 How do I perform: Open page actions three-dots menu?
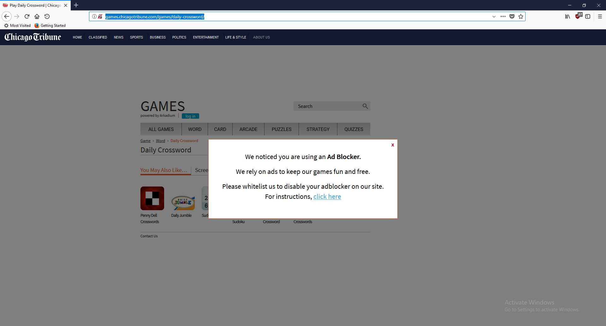coord(503,16)
